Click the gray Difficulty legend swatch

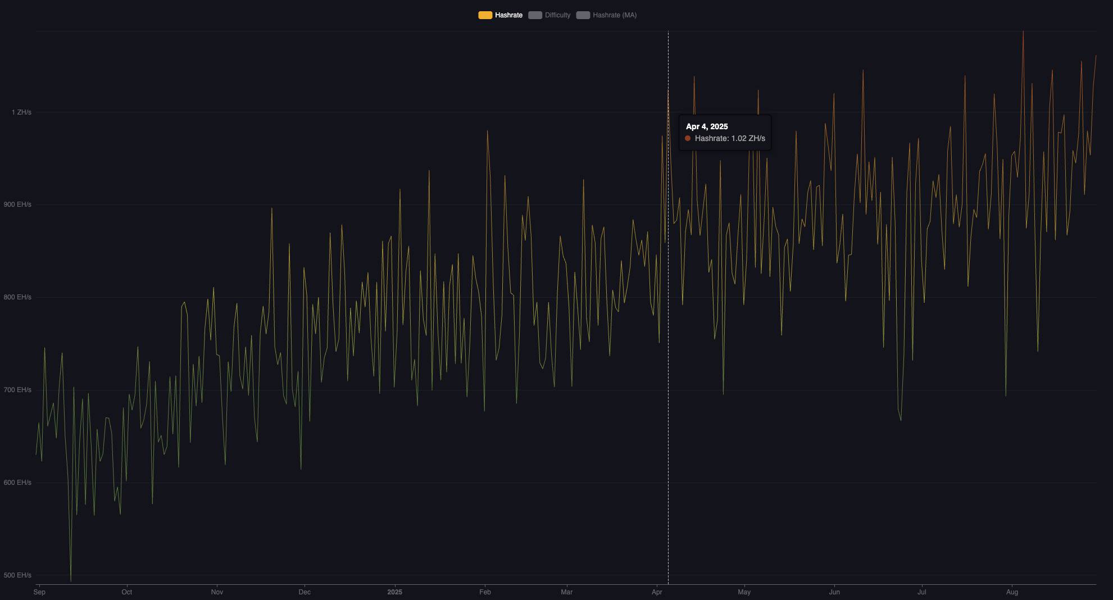(535, 15)
